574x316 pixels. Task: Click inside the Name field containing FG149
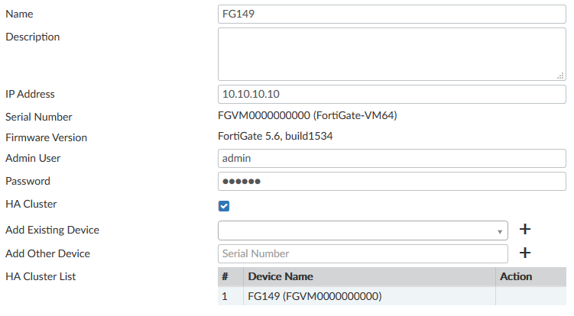pos(391,14)
